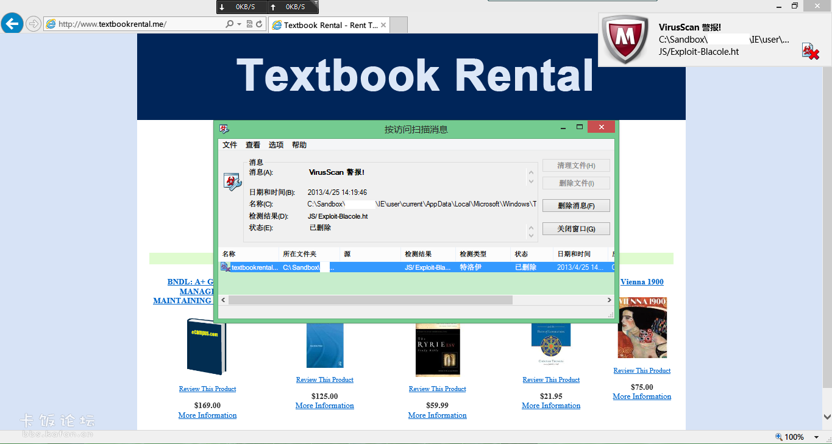Click the zoom level magnifier icon

pyautogui.click(x=779, y=437)
